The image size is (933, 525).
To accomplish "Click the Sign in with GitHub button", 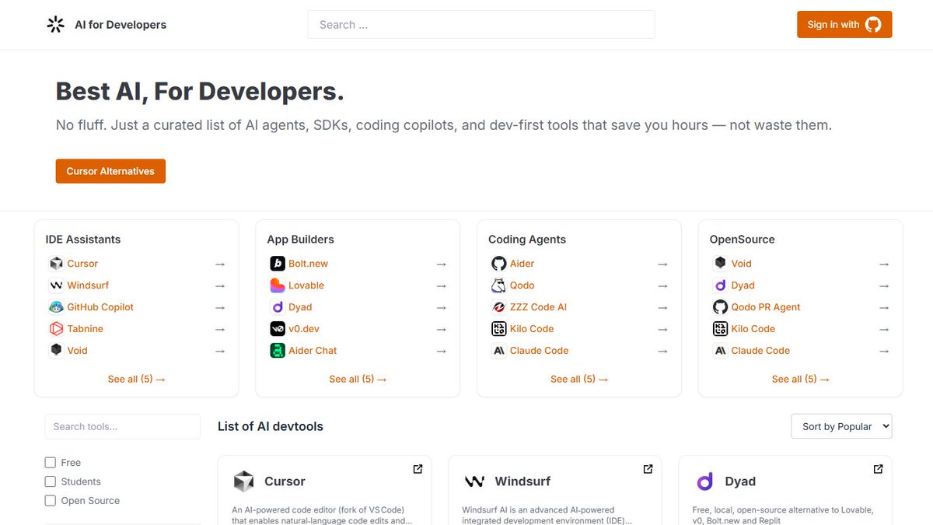I will click(x=844, y=25).
